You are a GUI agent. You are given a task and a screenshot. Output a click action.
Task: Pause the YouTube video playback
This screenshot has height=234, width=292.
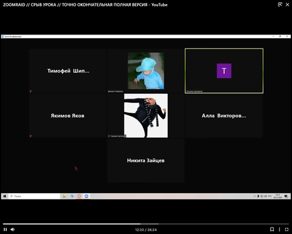(5, 229)
